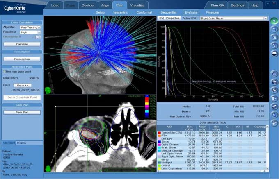Open the Algorithm Ray-Tracing dropdown
Viewport: 279px width, 179px height.
coord(30,27)
